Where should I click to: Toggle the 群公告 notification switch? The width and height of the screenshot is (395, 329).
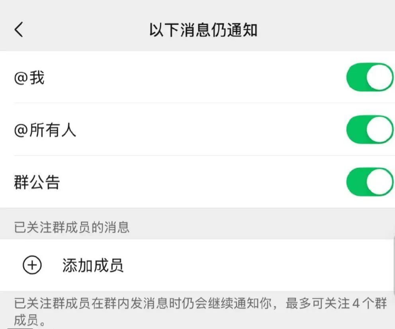tap(370, 182)
